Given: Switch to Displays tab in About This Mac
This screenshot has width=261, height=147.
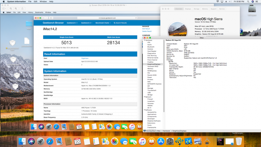Looking at the screenshot, I should point(188,9).
